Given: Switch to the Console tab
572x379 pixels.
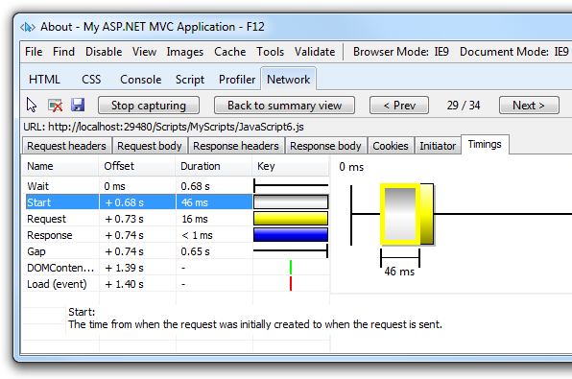Looking at the screenshot, I should [x=141, y=80].
